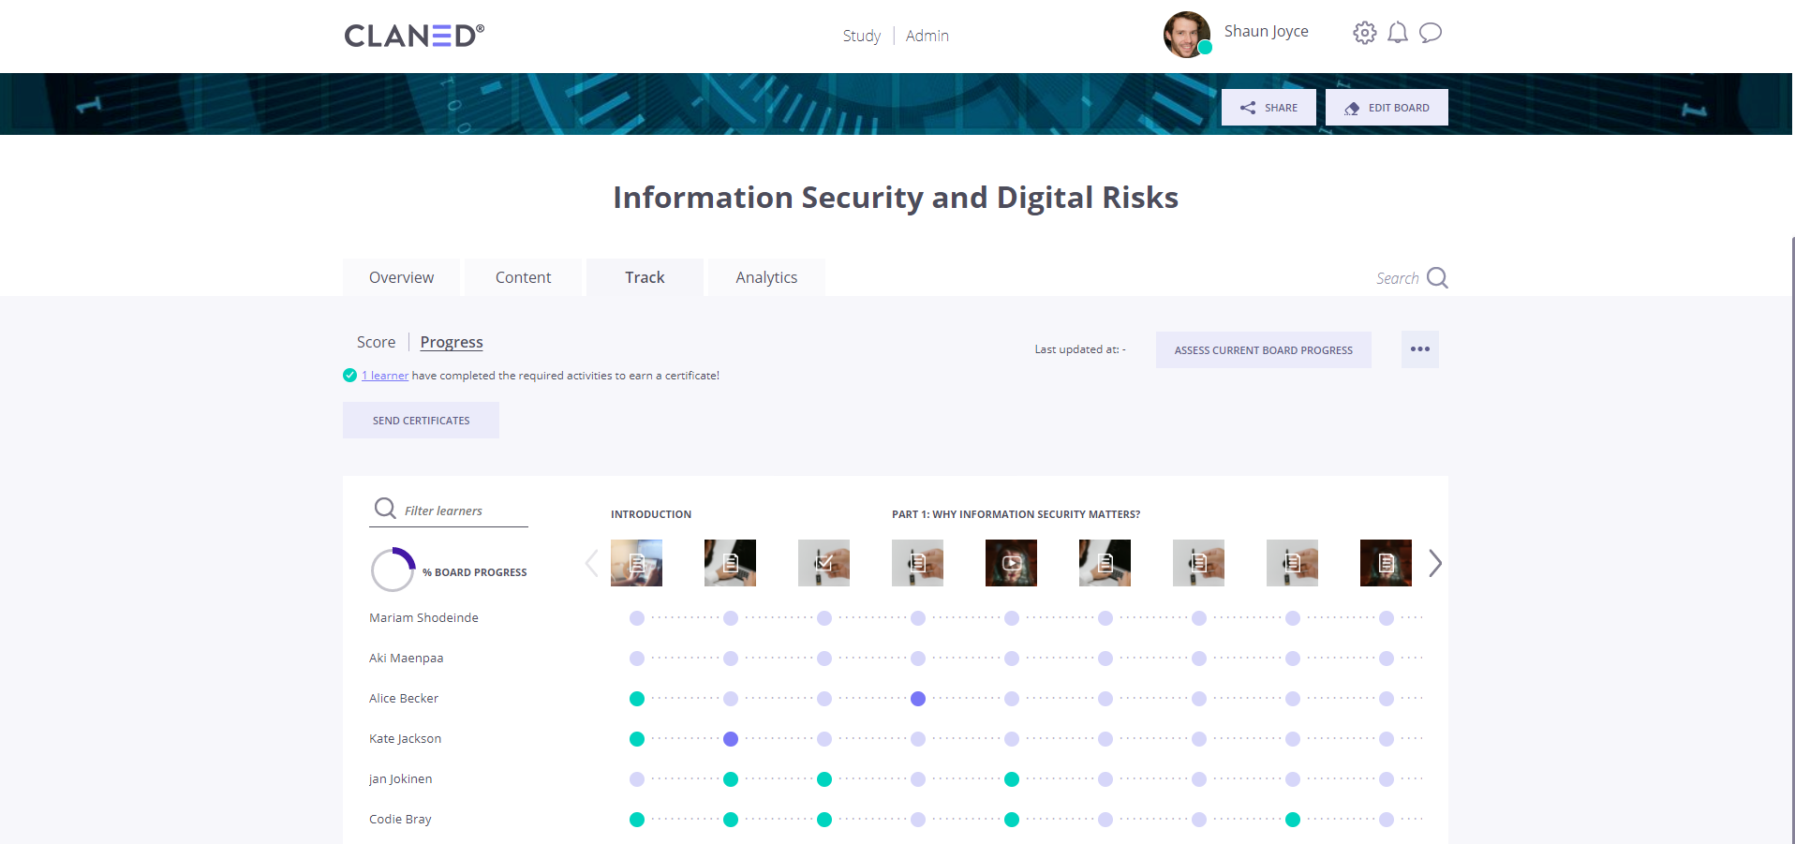Click Send Certificates button
Image resolution: width=1795 pixels, height=844 pixels.
(x=421, y=421)
